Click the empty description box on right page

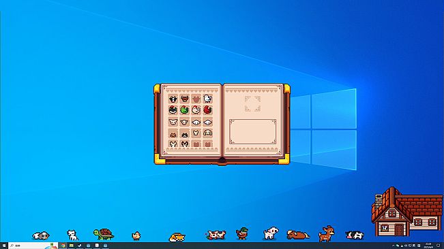tap(252, 131)
